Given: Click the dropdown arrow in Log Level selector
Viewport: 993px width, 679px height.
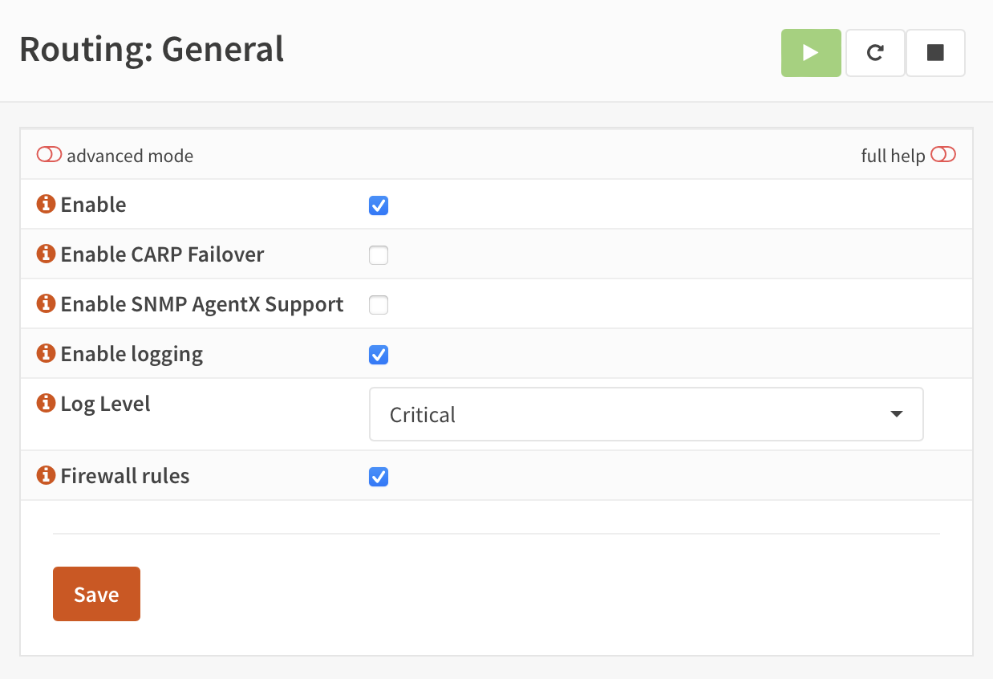Looking at the screenshot, I should (x=897, y=414).
